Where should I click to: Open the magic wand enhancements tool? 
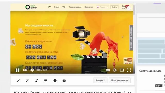(27, 81)
